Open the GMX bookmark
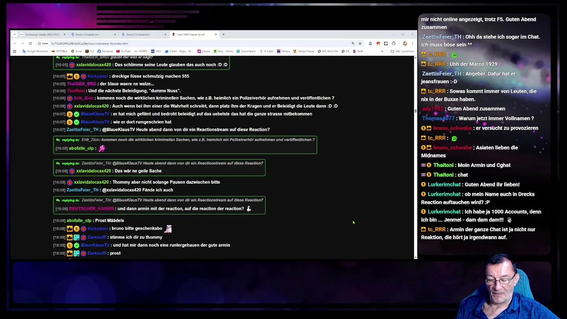This screenshot has width=567, height=319. point(156,51)
